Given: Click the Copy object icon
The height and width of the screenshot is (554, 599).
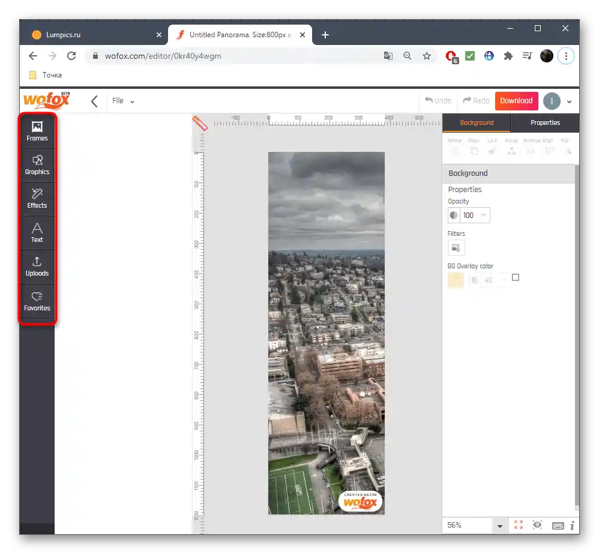Looking at the screenshot, I should click(x=474, y=151).
